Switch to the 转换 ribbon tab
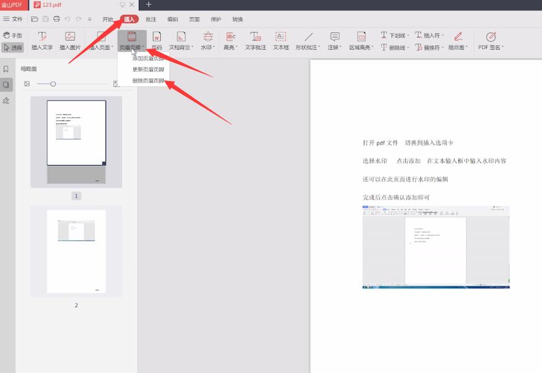The image size is (542, 373). tap(238, 20)
